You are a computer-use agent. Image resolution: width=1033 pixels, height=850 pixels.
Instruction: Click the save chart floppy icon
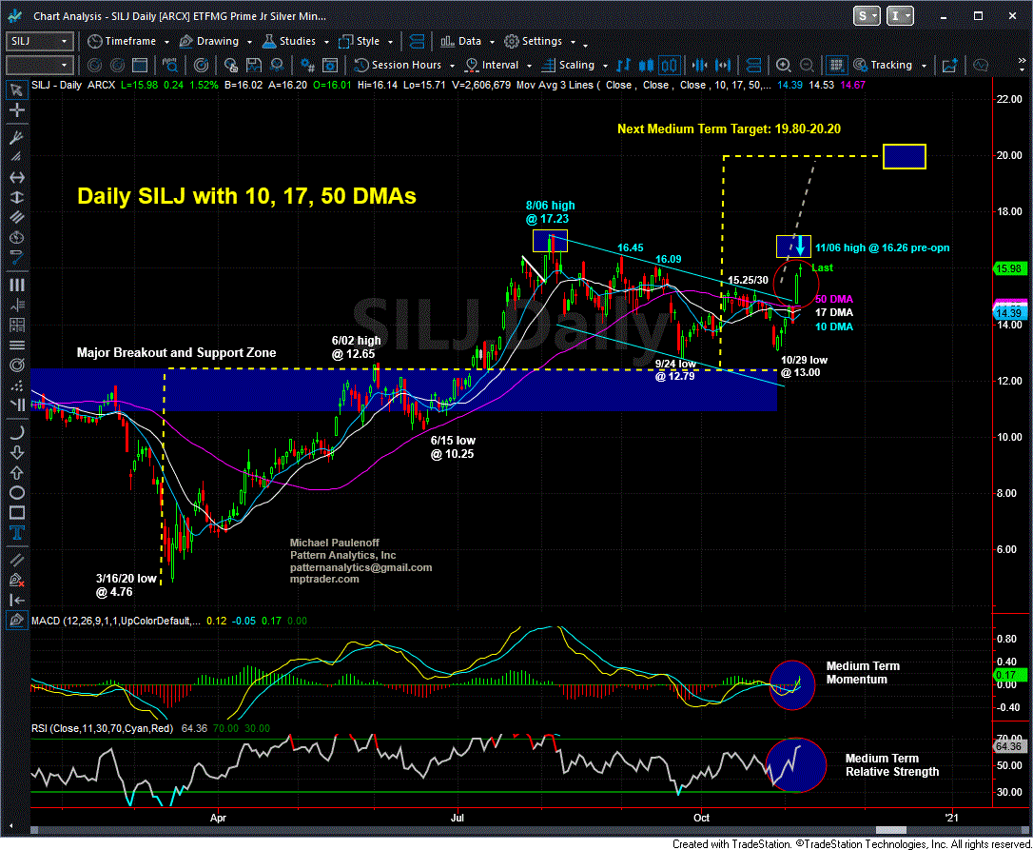pyautogui.click(x=254, y=65)
